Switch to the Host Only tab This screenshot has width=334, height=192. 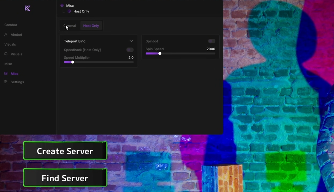[91, 26]
